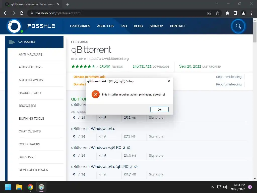The height and width of the screenshot is (193, 257).
Task: Select DATABASE category
Action: click(x=27, y=157)
